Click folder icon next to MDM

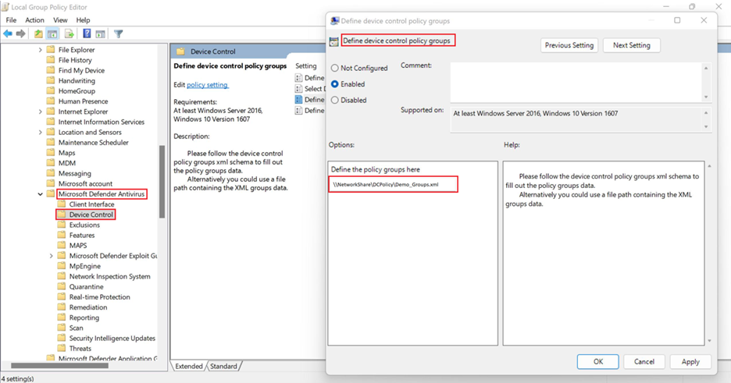tap(51, 163)
